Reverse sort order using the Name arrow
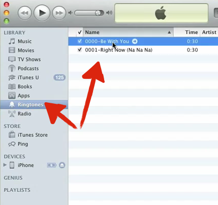This screenshot has height=205, width=218. click(169, 32)
